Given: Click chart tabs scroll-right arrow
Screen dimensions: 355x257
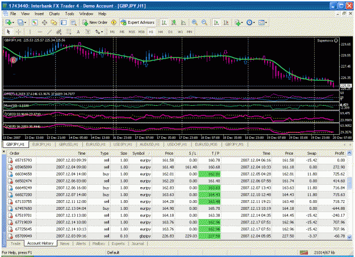Looking at the screenshot, I should point(350,144).
